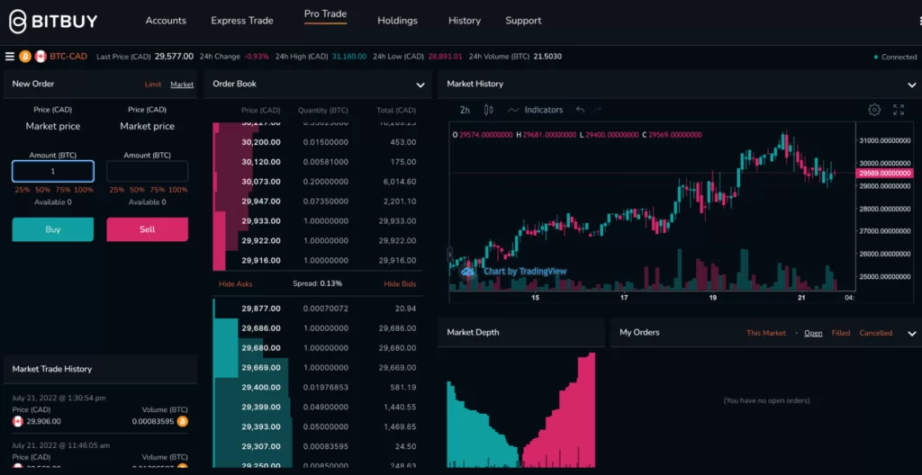Redo the chart action
922x475 pixels.
coord(598,110)
